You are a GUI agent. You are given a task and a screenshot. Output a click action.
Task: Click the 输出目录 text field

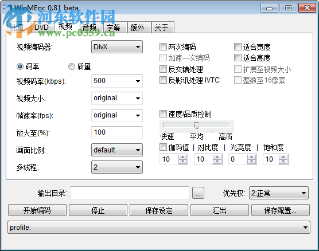[130, 193]
